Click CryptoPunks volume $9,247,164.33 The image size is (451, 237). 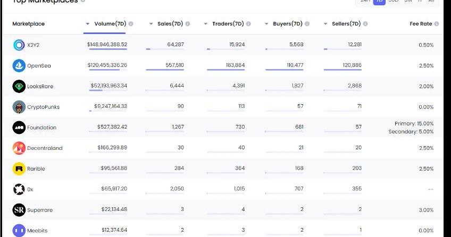111,106
